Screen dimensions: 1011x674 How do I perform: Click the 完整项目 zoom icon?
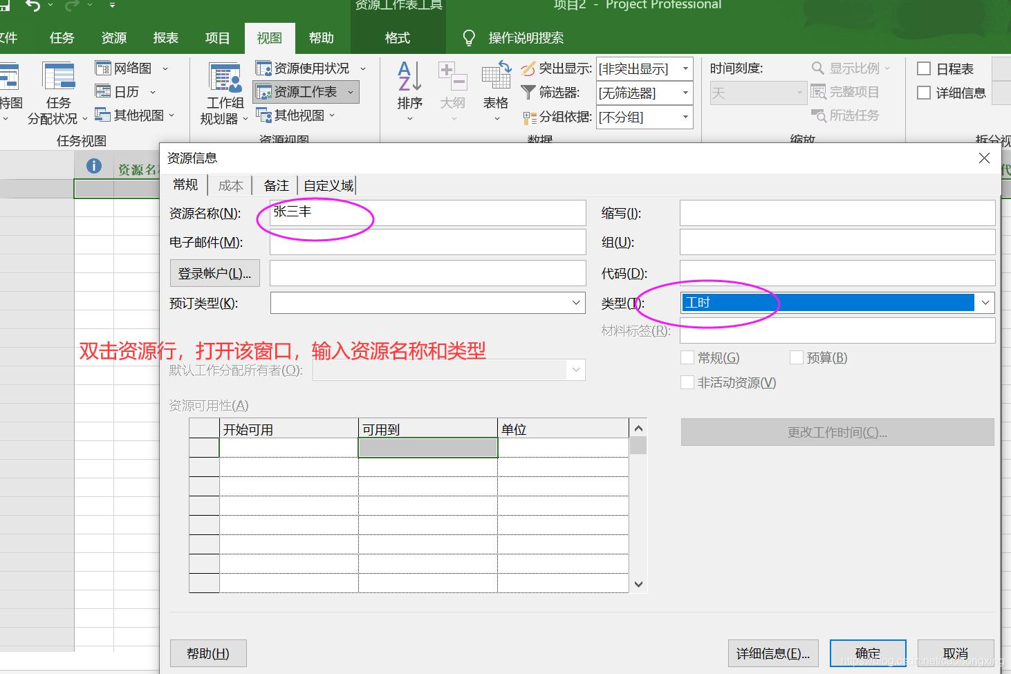pyautogui.click(x=818, y=92)
